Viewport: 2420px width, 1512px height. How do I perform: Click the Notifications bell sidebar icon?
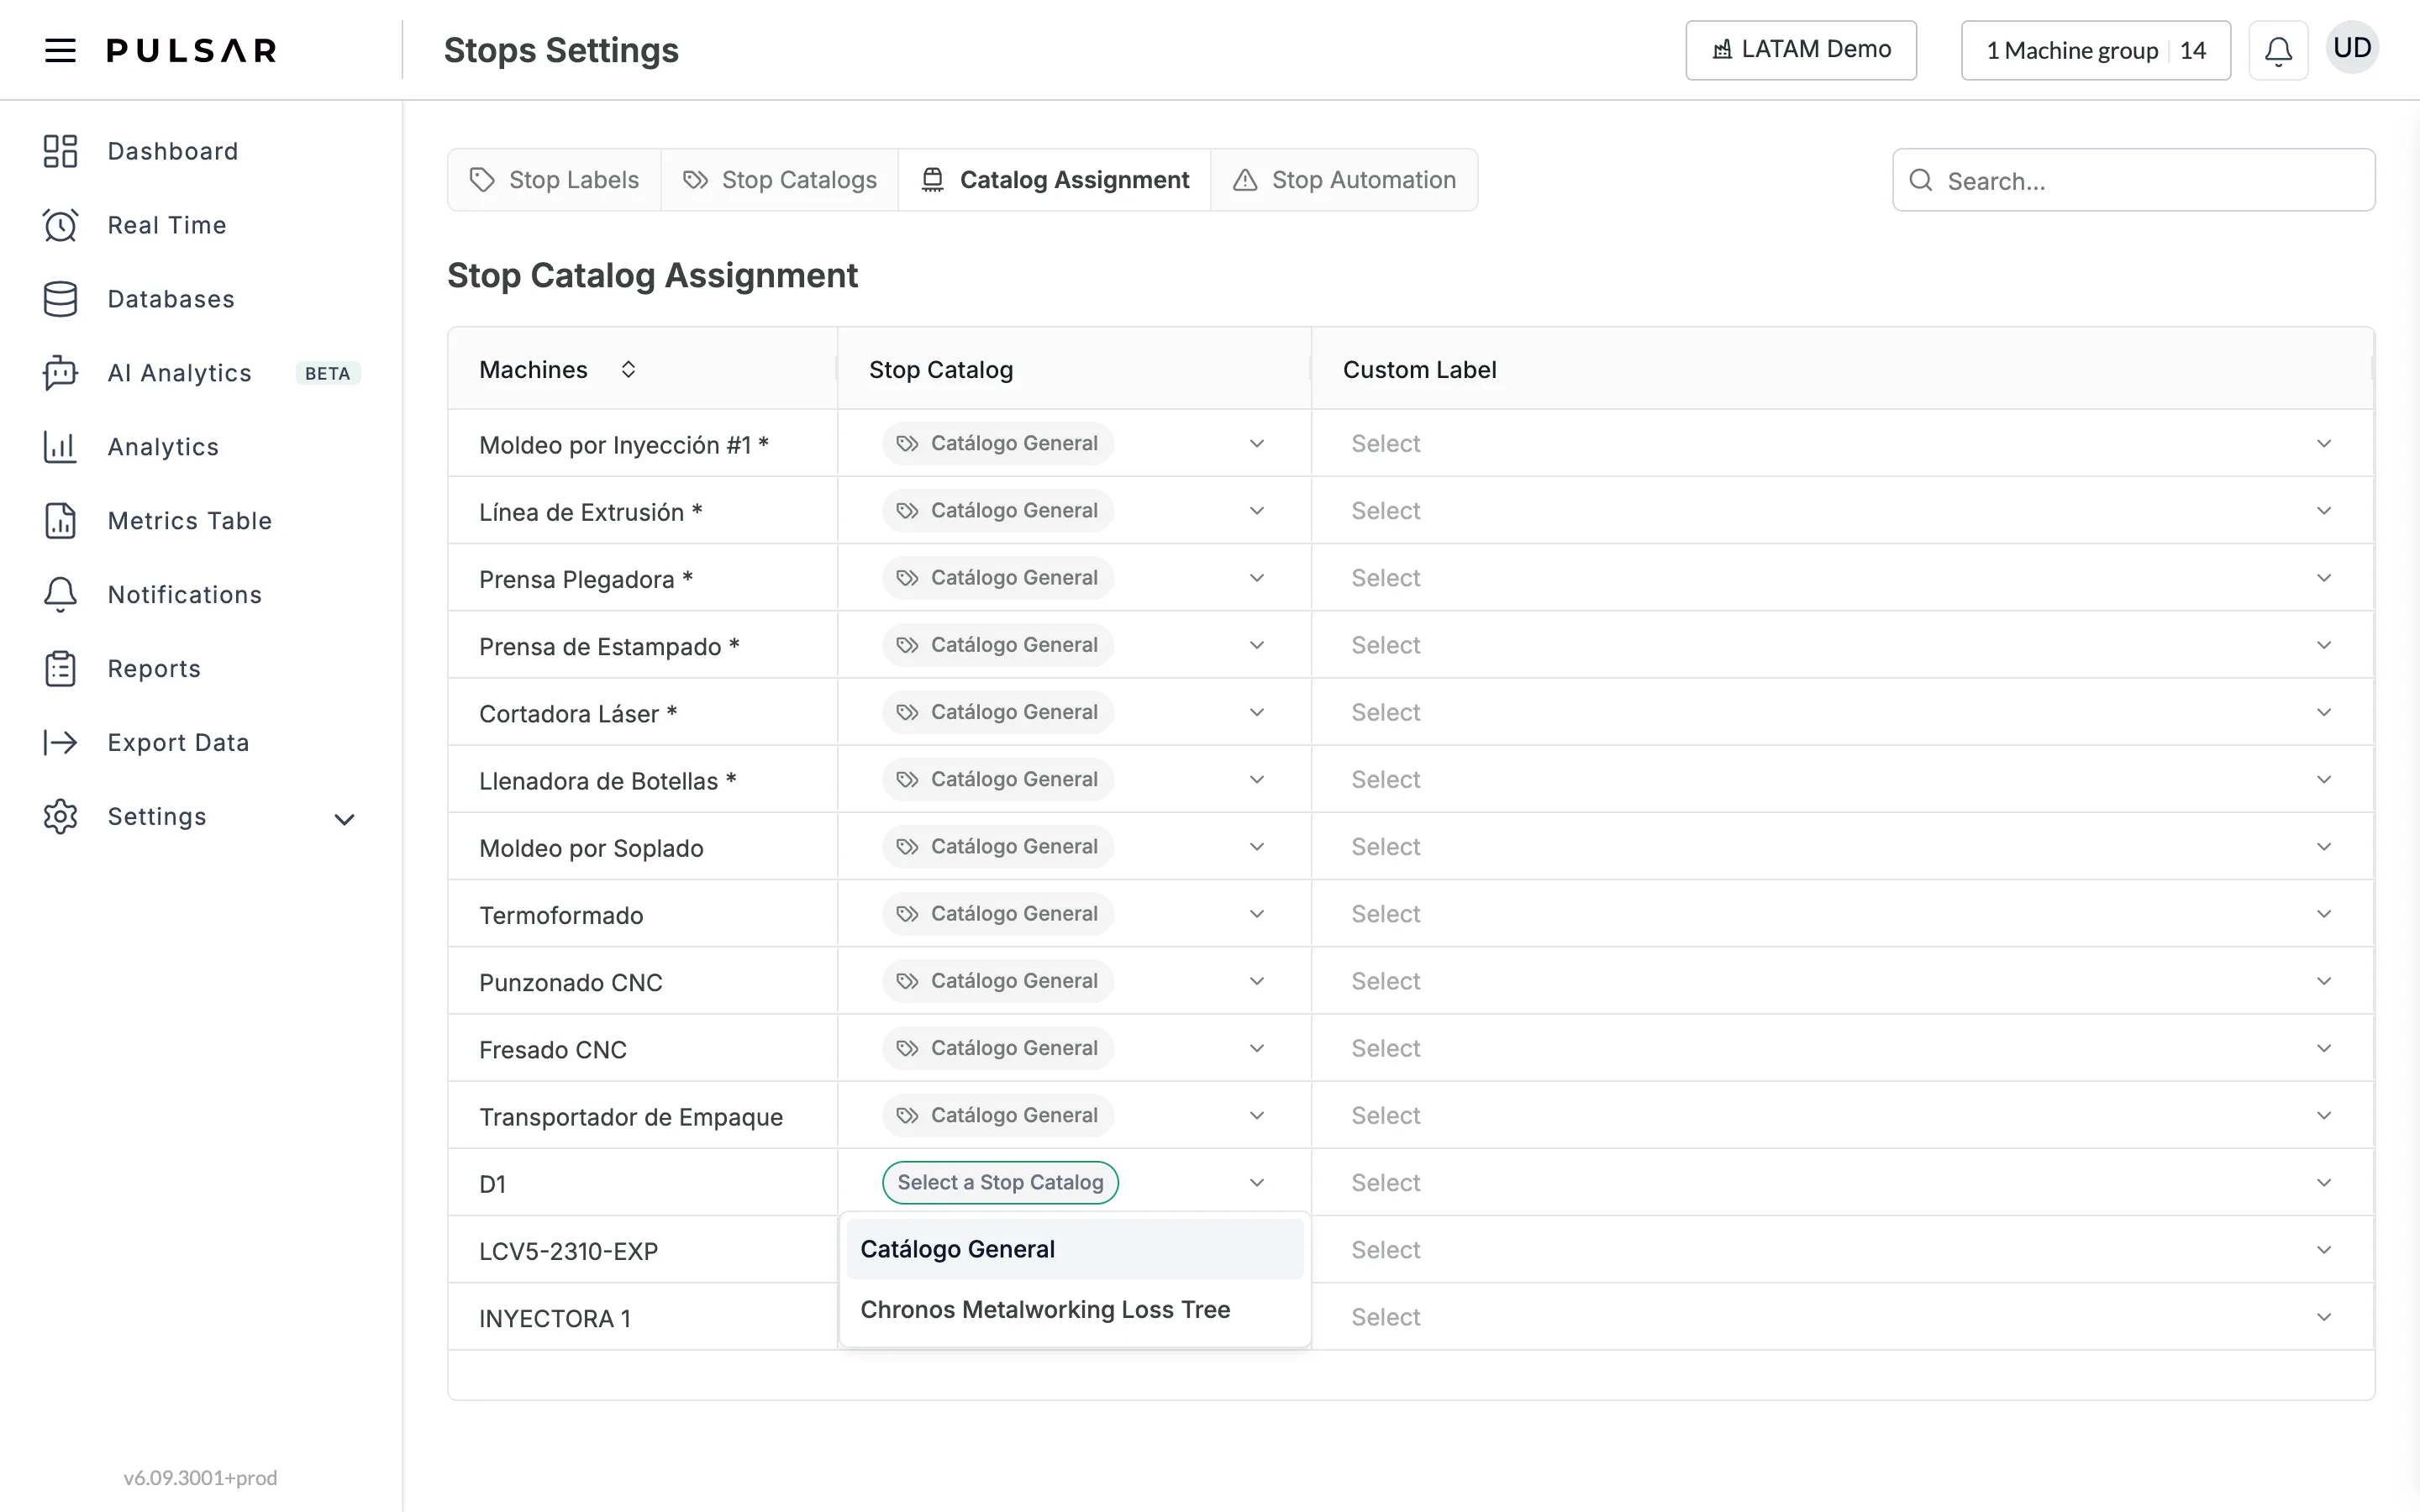[60, 595]
